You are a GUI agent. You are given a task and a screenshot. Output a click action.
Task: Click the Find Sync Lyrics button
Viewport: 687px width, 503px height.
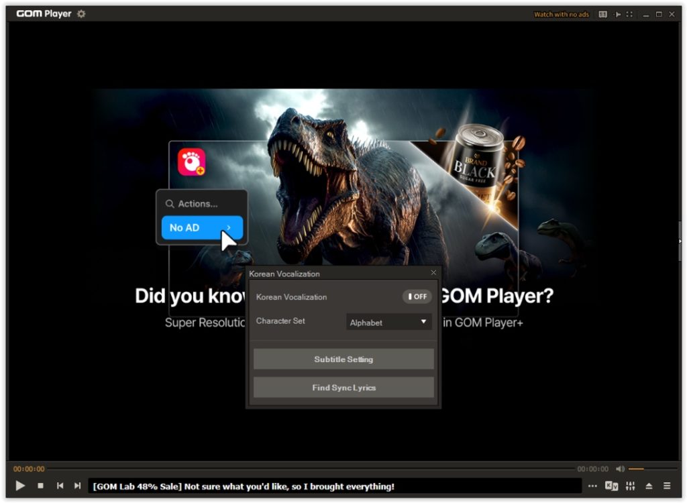343,388
